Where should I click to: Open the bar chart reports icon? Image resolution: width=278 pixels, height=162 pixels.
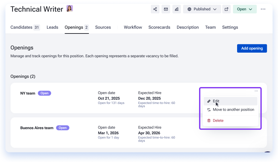(177, 9)
